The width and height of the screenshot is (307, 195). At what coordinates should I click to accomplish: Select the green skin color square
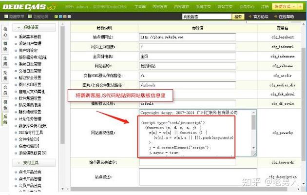56,17
